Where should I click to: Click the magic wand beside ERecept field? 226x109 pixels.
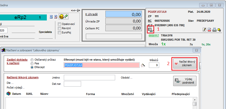143,65
